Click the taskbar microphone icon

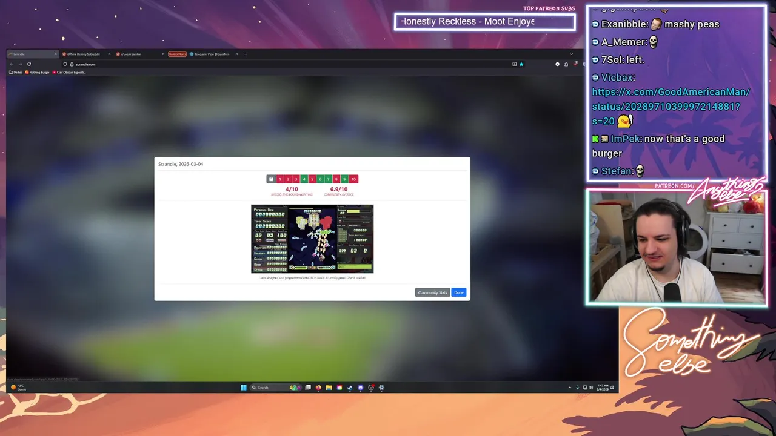(577, 388)
